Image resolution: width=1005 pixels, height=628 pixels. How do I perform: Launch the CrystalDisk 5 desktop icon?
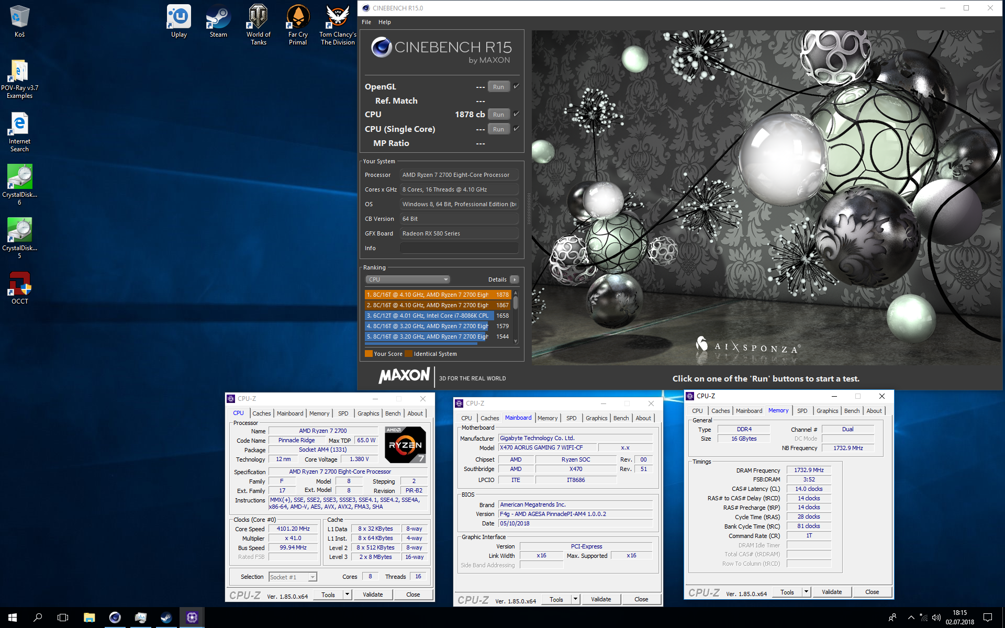(19, 238)
